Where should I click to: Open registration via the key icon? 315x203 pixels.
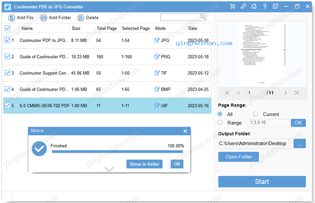243,7
